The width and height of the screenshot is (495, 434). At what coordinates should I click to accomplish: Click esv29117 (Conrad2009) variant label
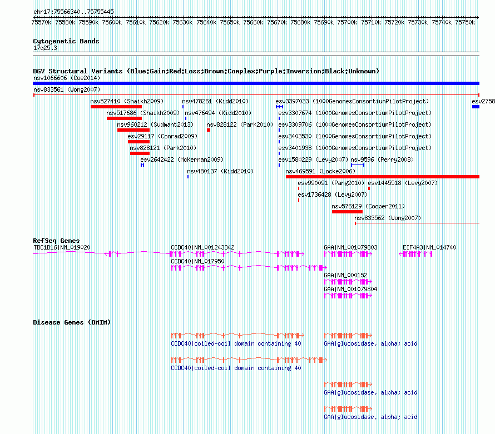tap(162, 136)
